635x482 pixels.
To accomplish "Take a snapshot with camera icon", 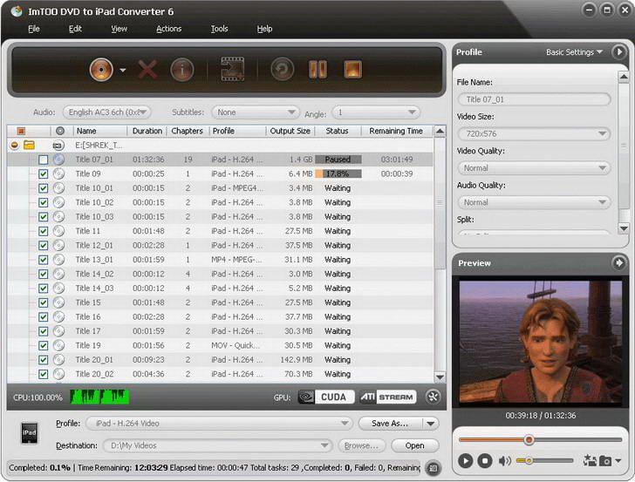I will point(605,460).
